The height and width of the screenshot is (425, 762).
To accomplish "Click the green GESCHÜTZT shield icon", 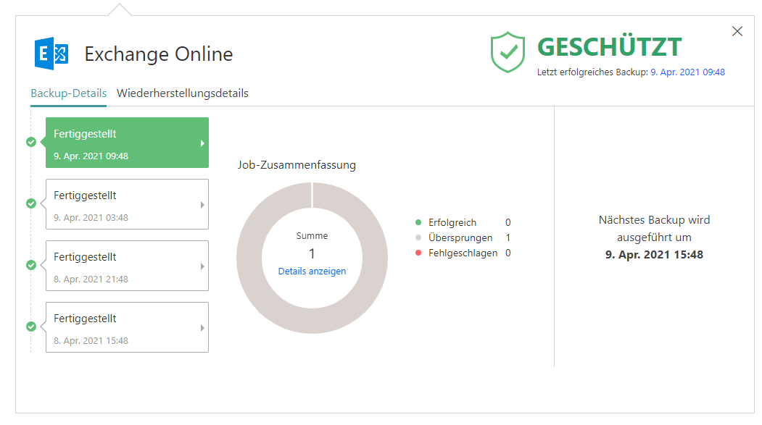I will (x=508, y=52).
